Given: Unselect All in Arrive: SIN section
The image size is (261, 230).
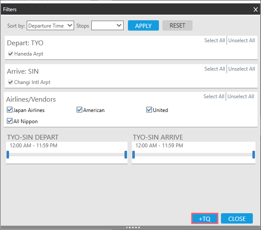Looking at the screenshot, I should coord(242,69).
